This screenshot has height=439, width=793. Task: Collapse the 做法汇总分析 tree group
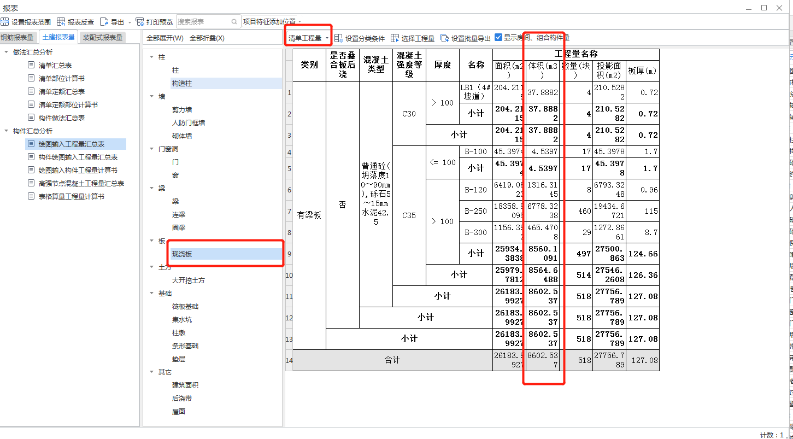[6, 52]
